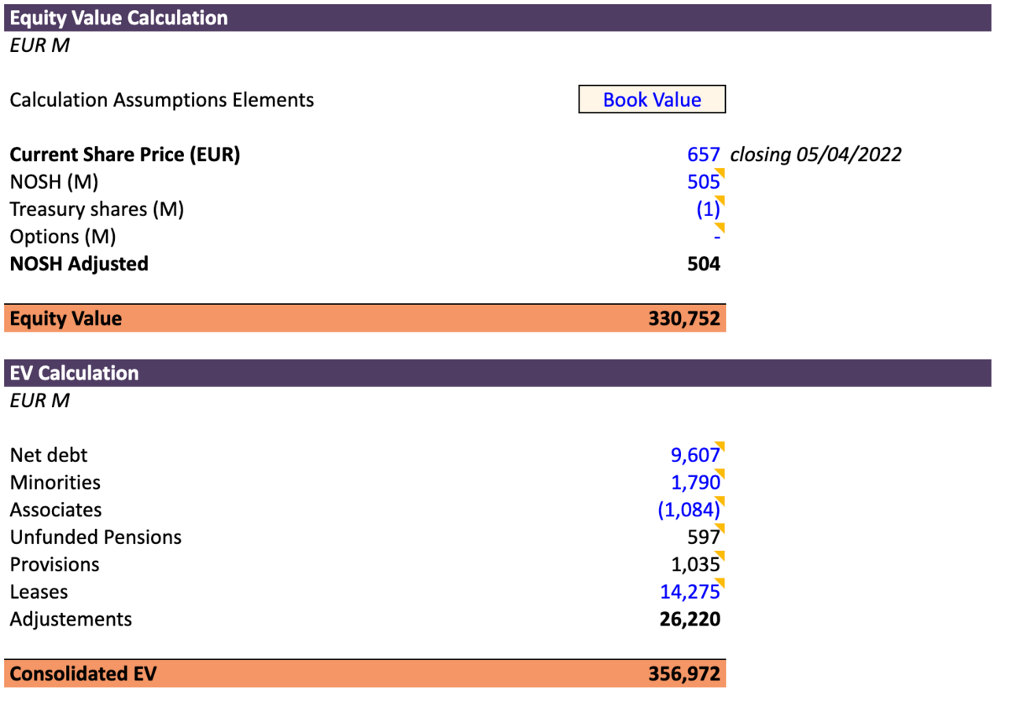Screen dimensions: 1016x701
Task: Select the Minorities label
Action: (x=55, y=483)
